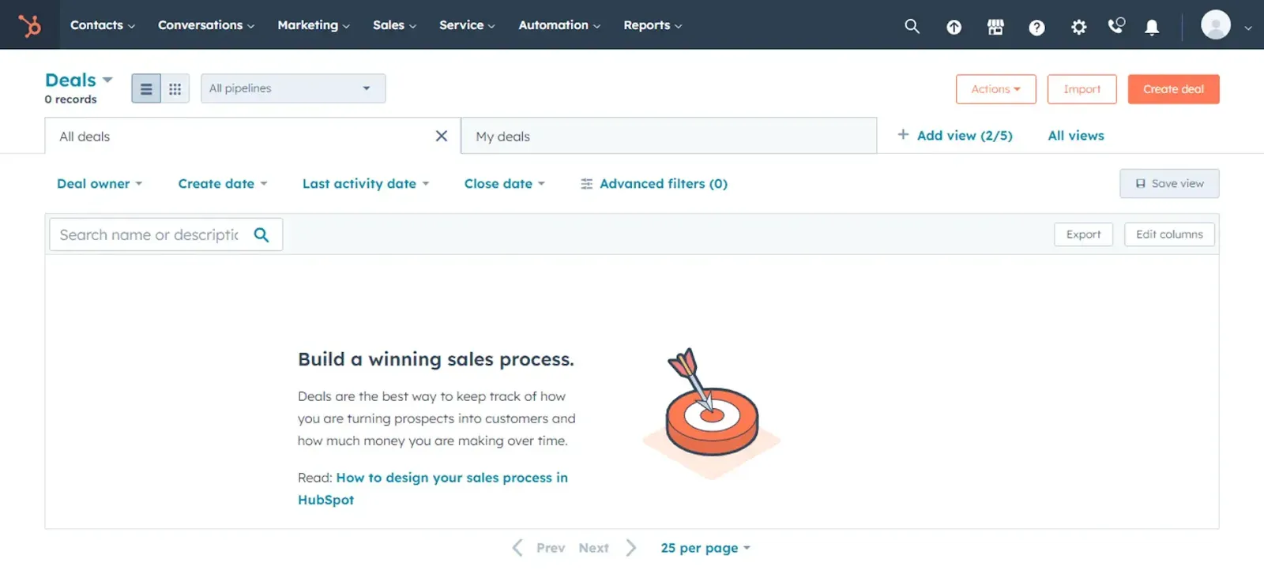Open the Create date filter
The width and height of the screenshot is (1264, 570).
[x=223, y=184]
